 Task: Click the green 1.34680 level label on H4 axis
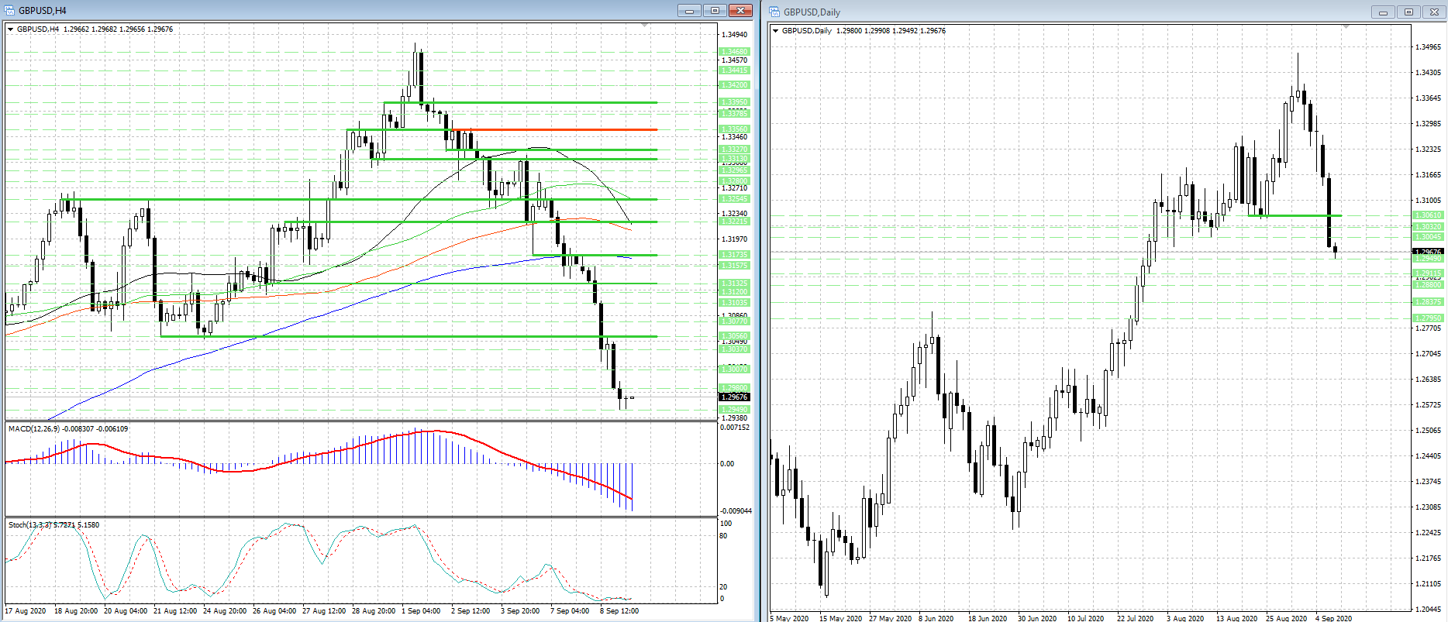734,52
